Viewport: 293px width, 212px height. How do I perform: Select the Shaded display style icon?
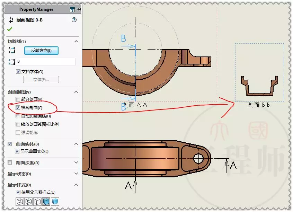(x=55, y=202)
